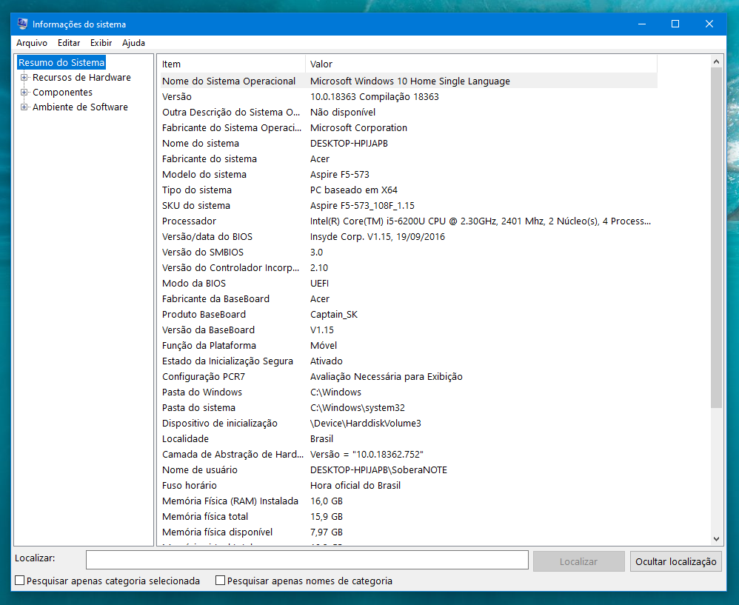Minimize the Informações do sistema window
Image resolution: width=739 pixels, height=605 pixels.
pyautogui.click(x=642, y=24)
